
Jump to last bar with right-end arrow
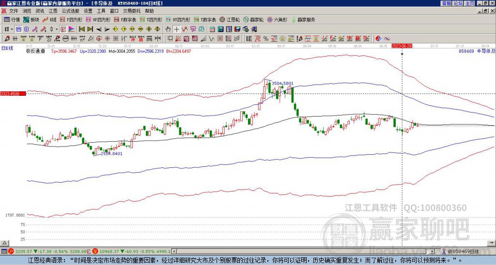[90, 29]
